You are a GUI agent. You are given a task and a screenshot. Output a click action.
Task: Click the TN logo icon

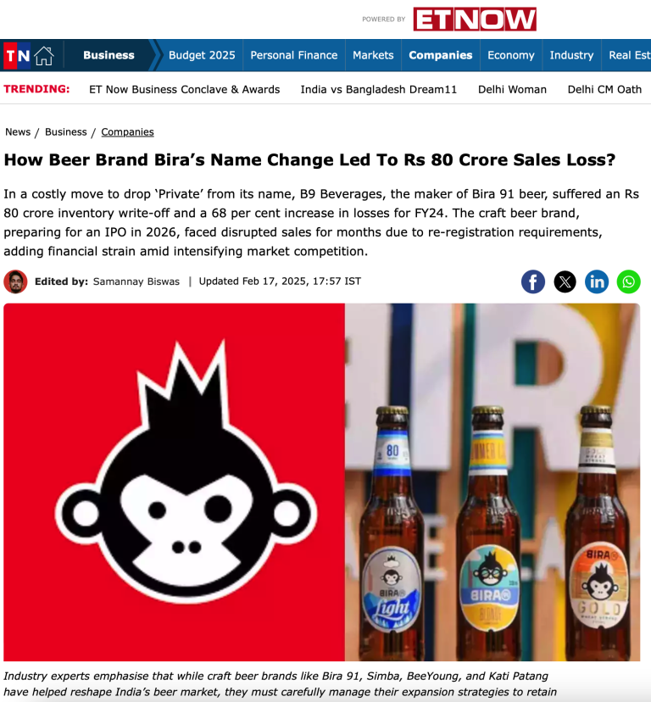pos(17,55)
